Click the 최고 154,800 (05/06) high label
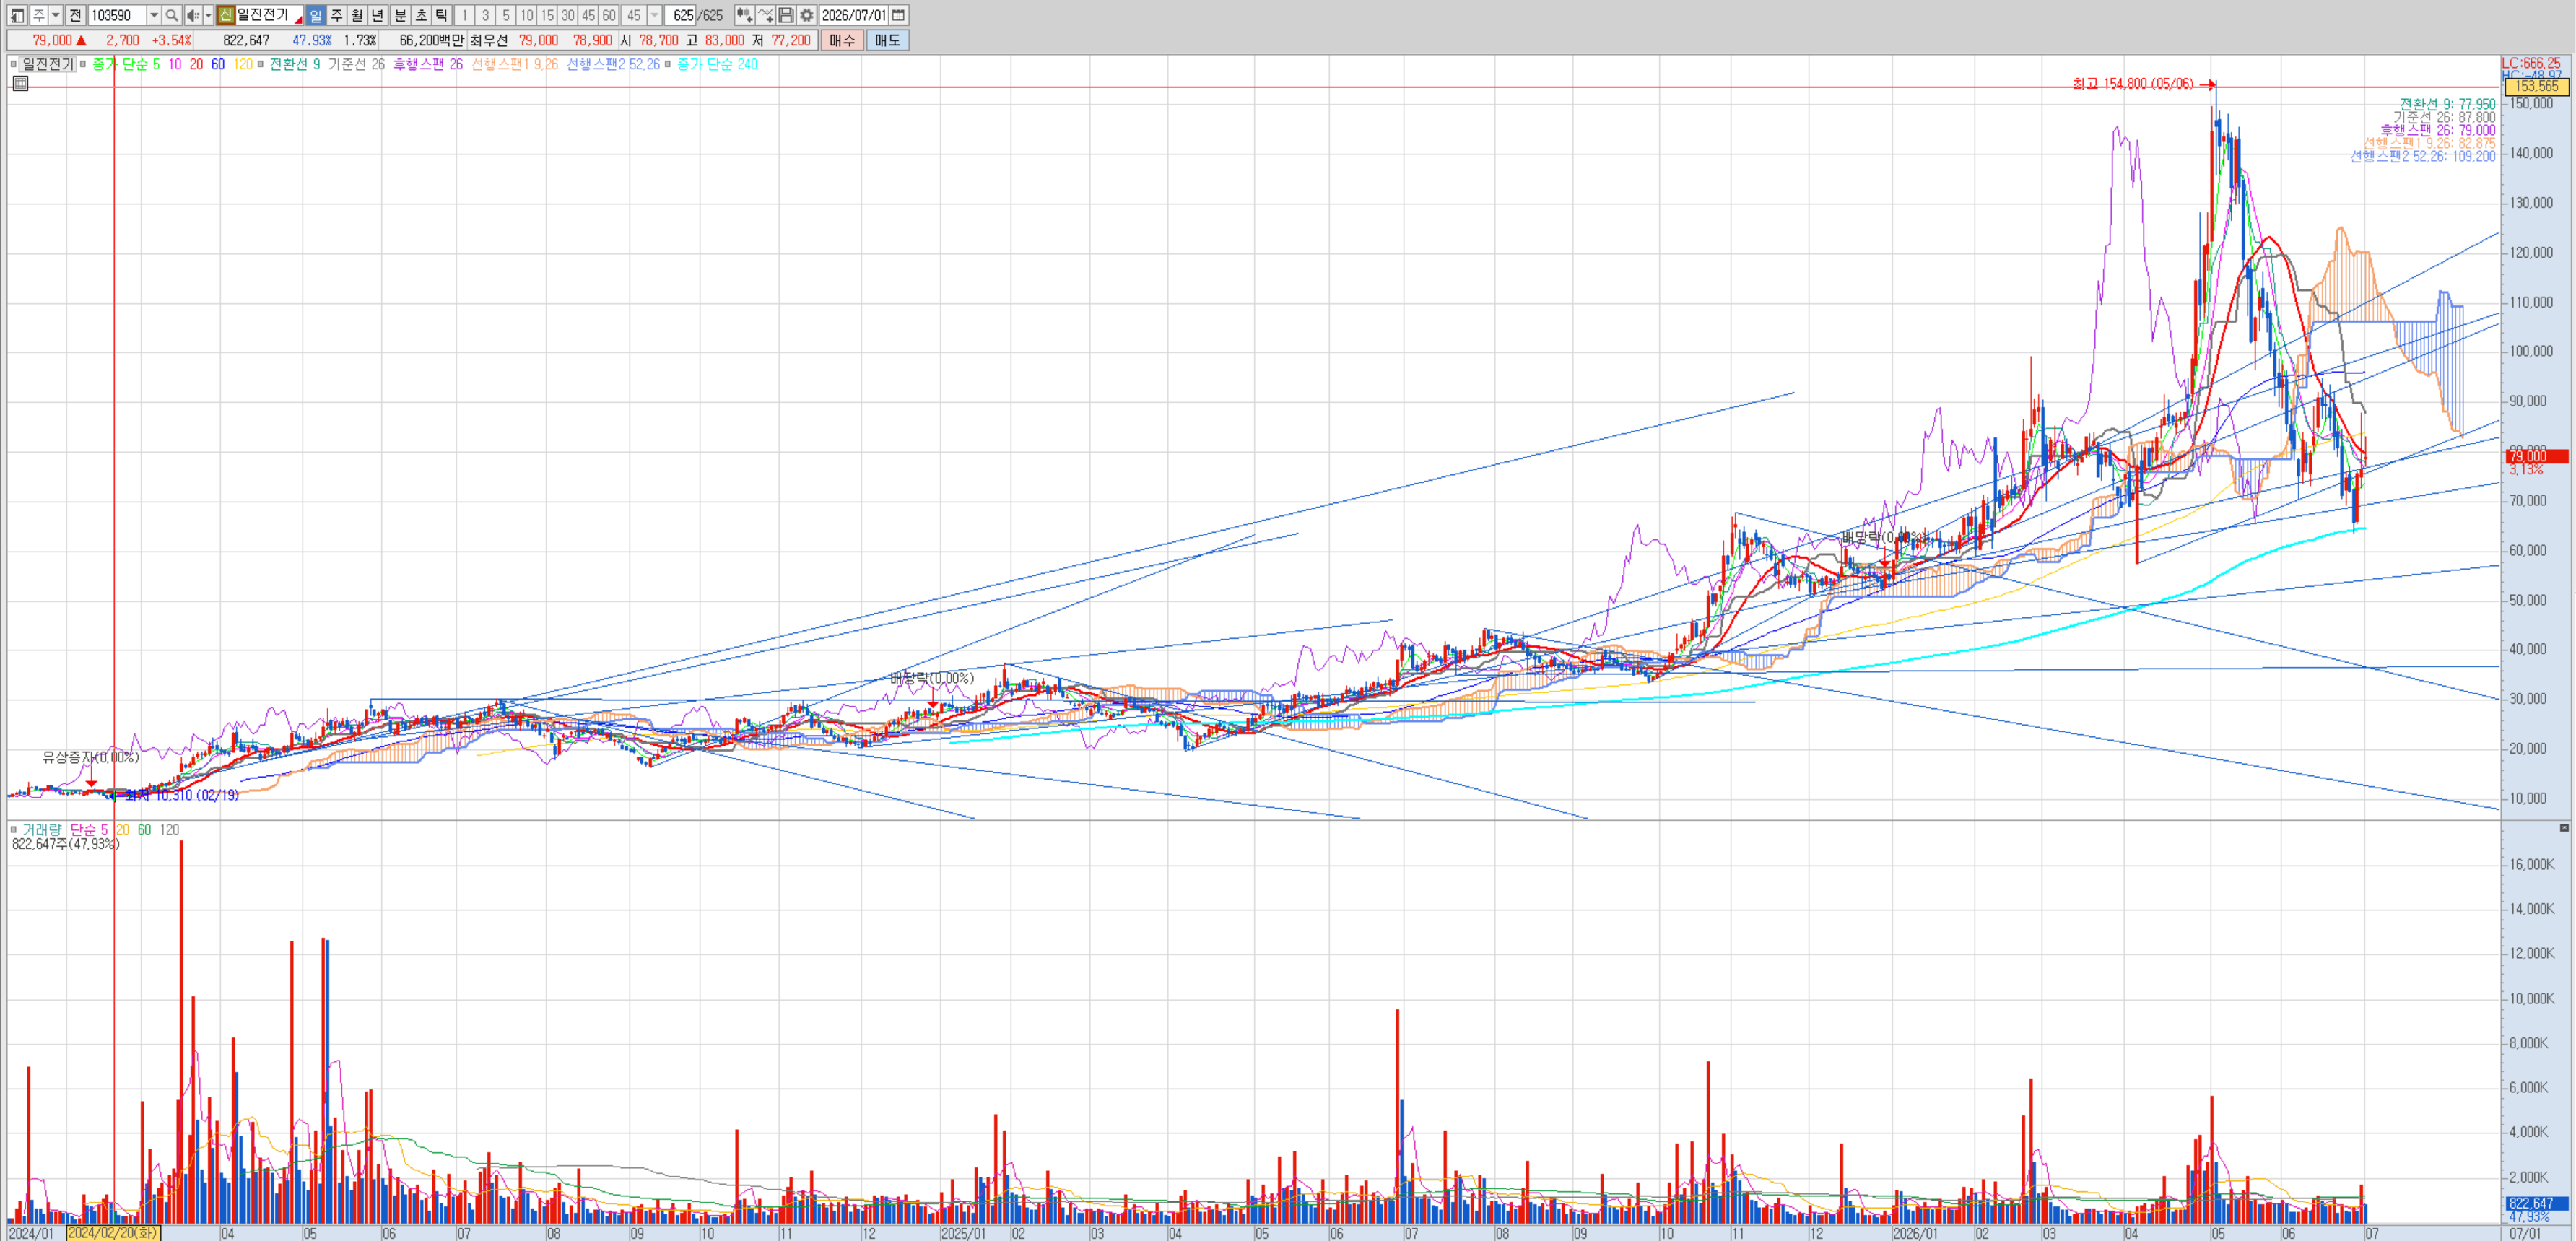 click(x=2132, y=84)
